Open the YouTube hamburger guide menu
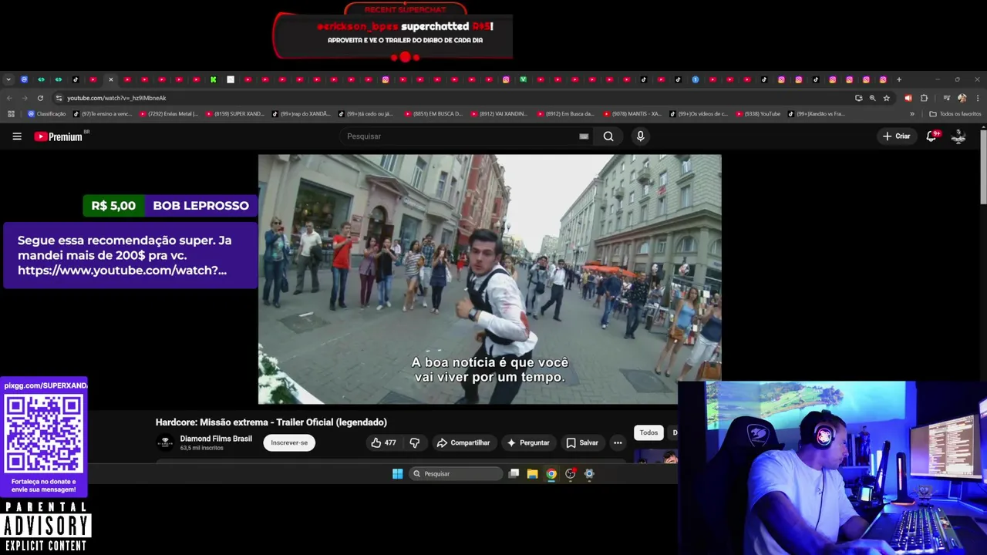The width and height of the screenshot is (987, 555). tap(17, 136)
